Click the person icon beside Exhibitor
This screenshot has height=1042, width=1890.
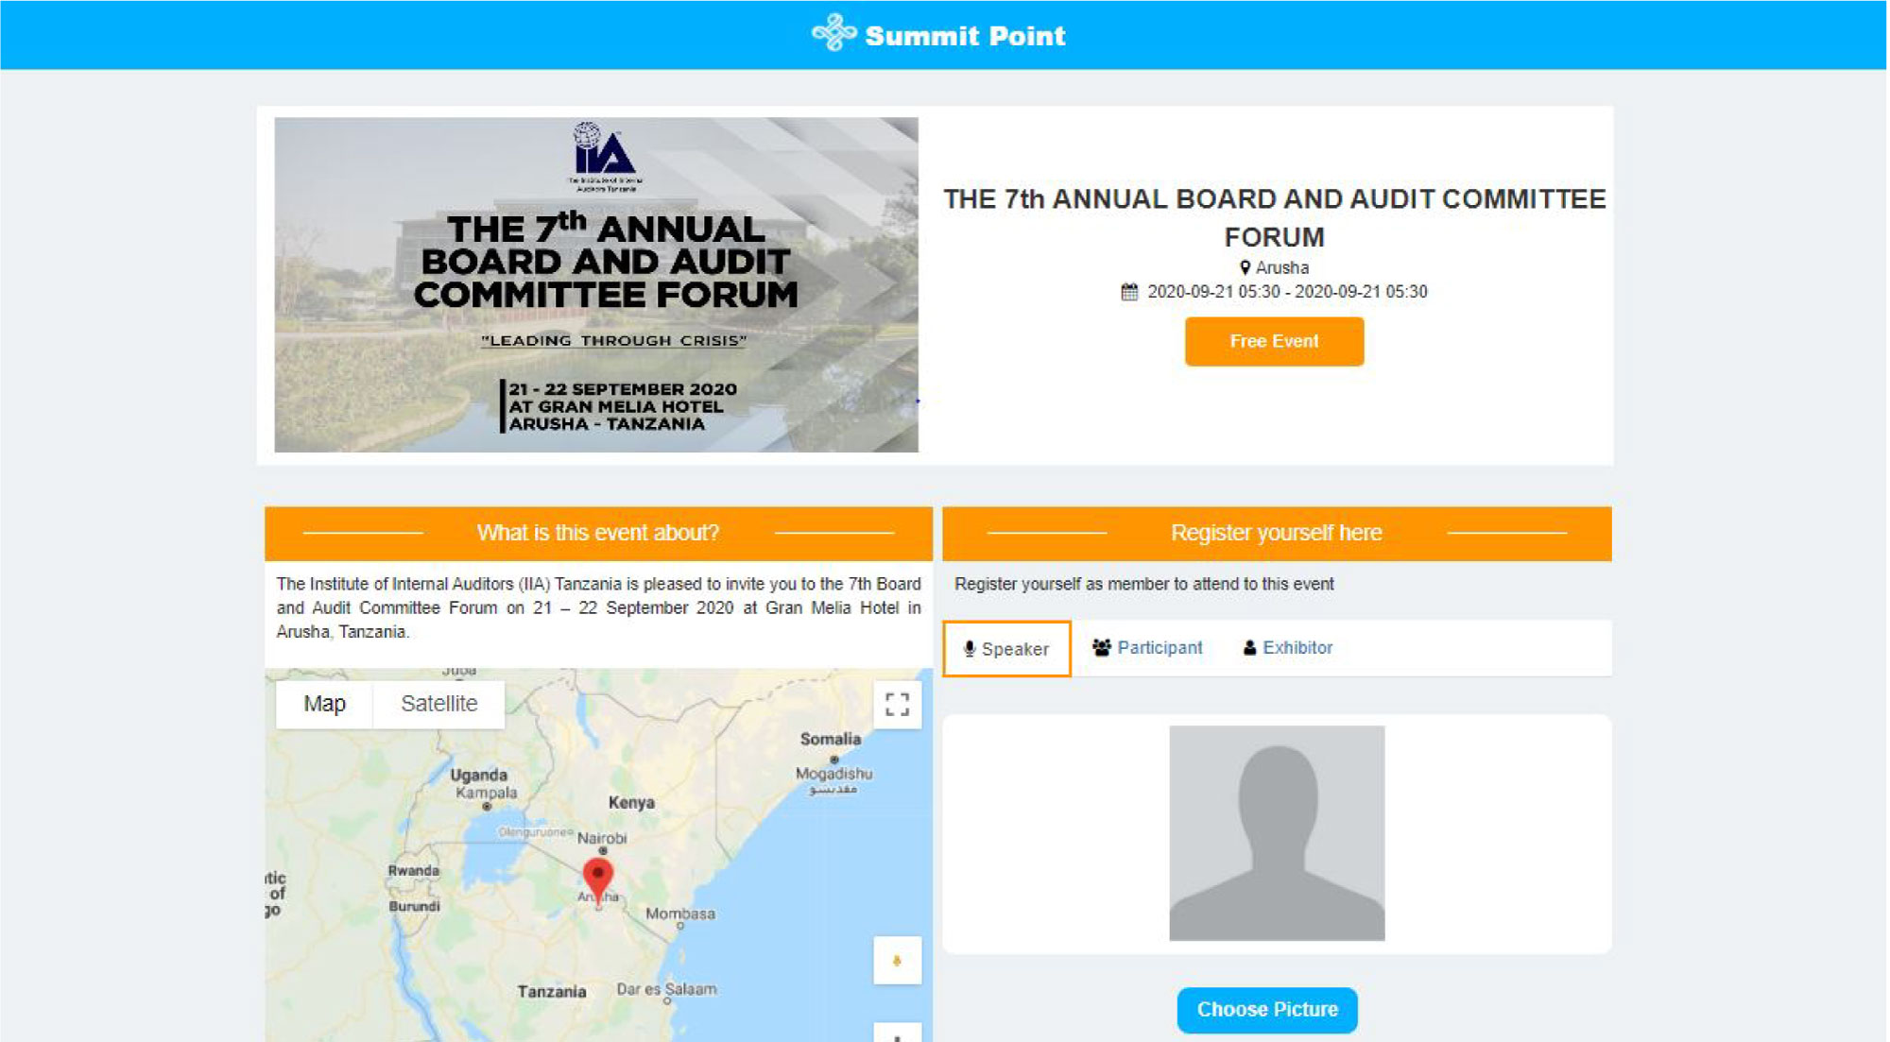(1249, 648)
